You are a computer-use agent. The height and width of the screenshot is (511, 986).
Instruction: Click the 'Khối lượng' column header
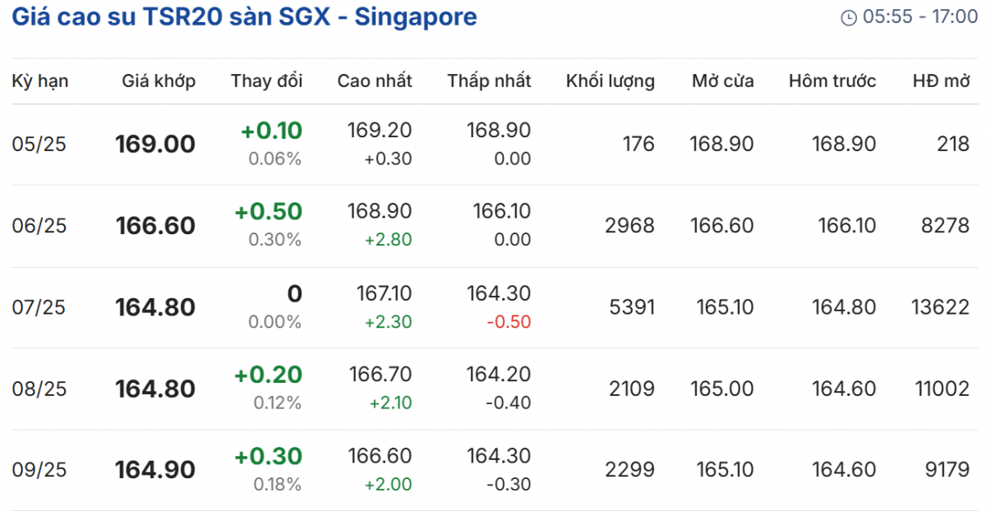pyautogui.click(x=610, y=81)
